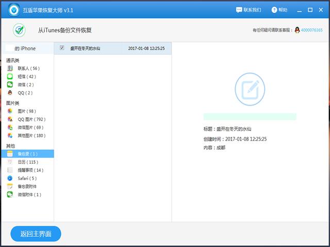Open 日历 ( 115 ) category
This screenshot has width=330, height=247.
pyautogui.click(x=28, y=162)
